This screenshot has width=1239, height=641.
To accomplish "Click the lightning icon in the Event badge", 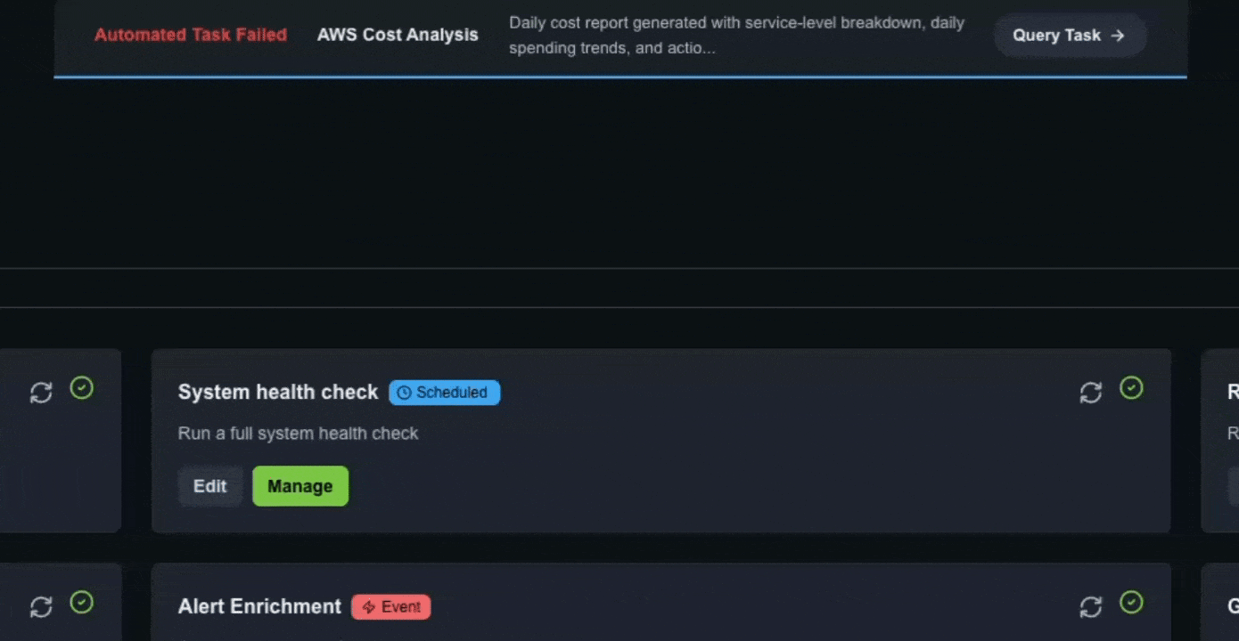I will tap(367, 606).
